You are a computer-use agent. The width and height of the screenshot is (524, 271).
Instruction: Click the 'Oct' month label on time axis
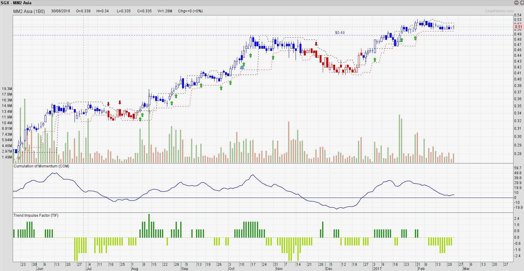[232, 269]
